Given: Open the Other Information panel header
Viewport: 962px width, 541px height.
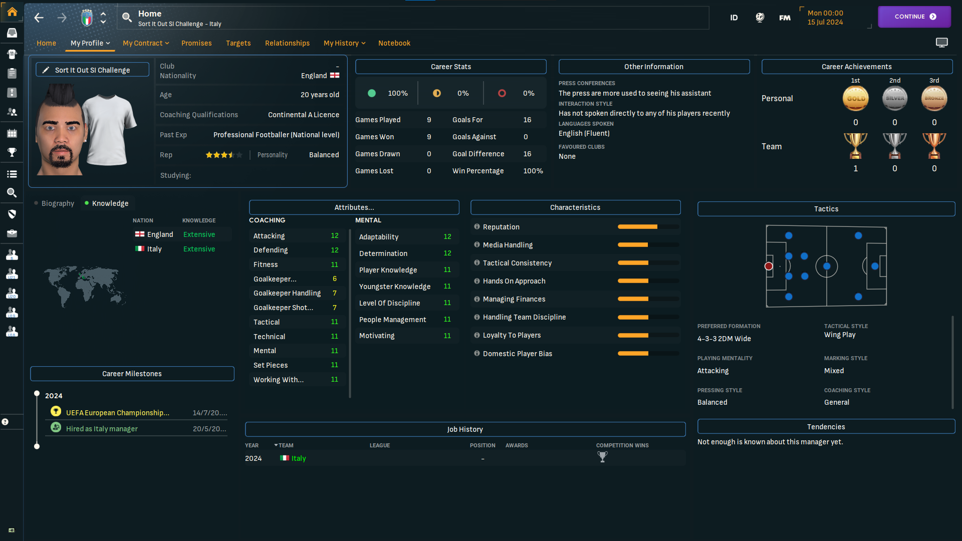Looking at the screenshot, I should (x=654, y=67).
